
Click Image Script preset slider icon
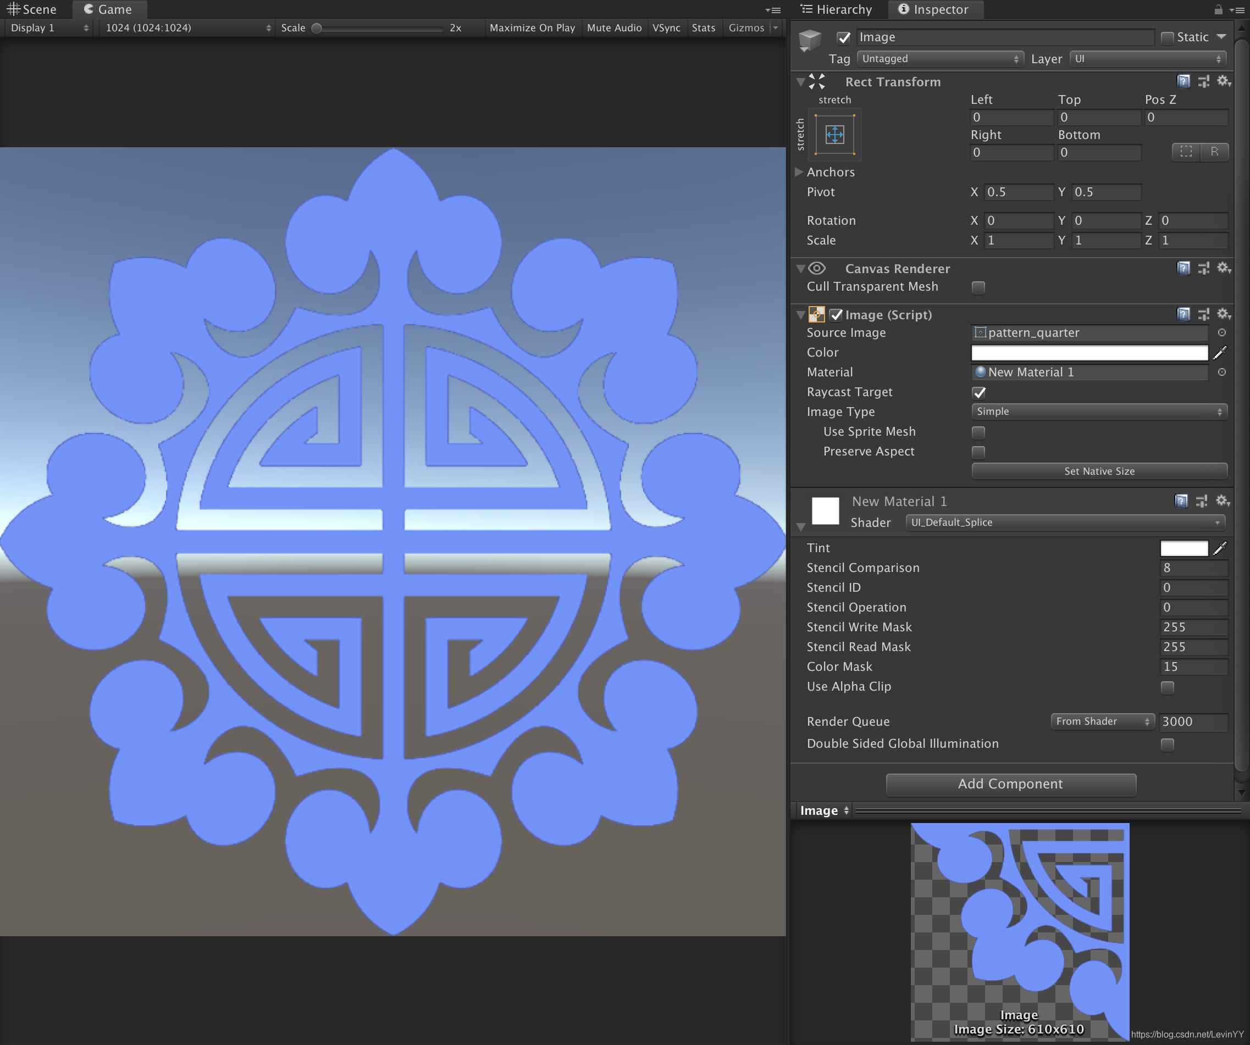(1203, 314)
